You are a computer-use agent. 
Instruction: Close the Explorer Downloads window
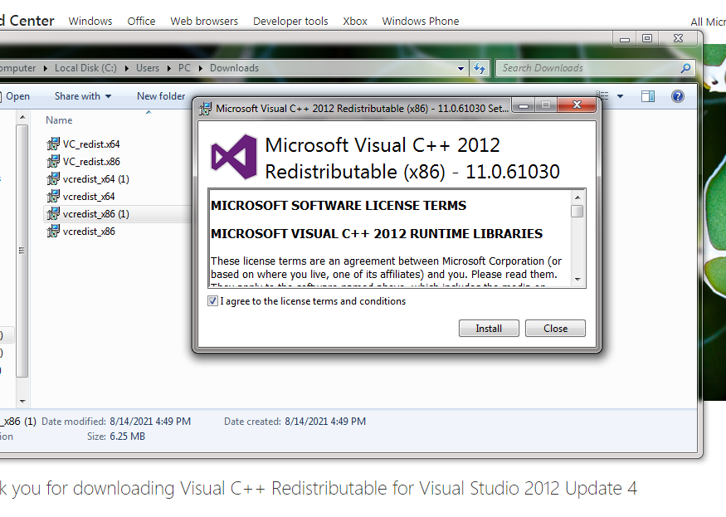coord(678,39)
